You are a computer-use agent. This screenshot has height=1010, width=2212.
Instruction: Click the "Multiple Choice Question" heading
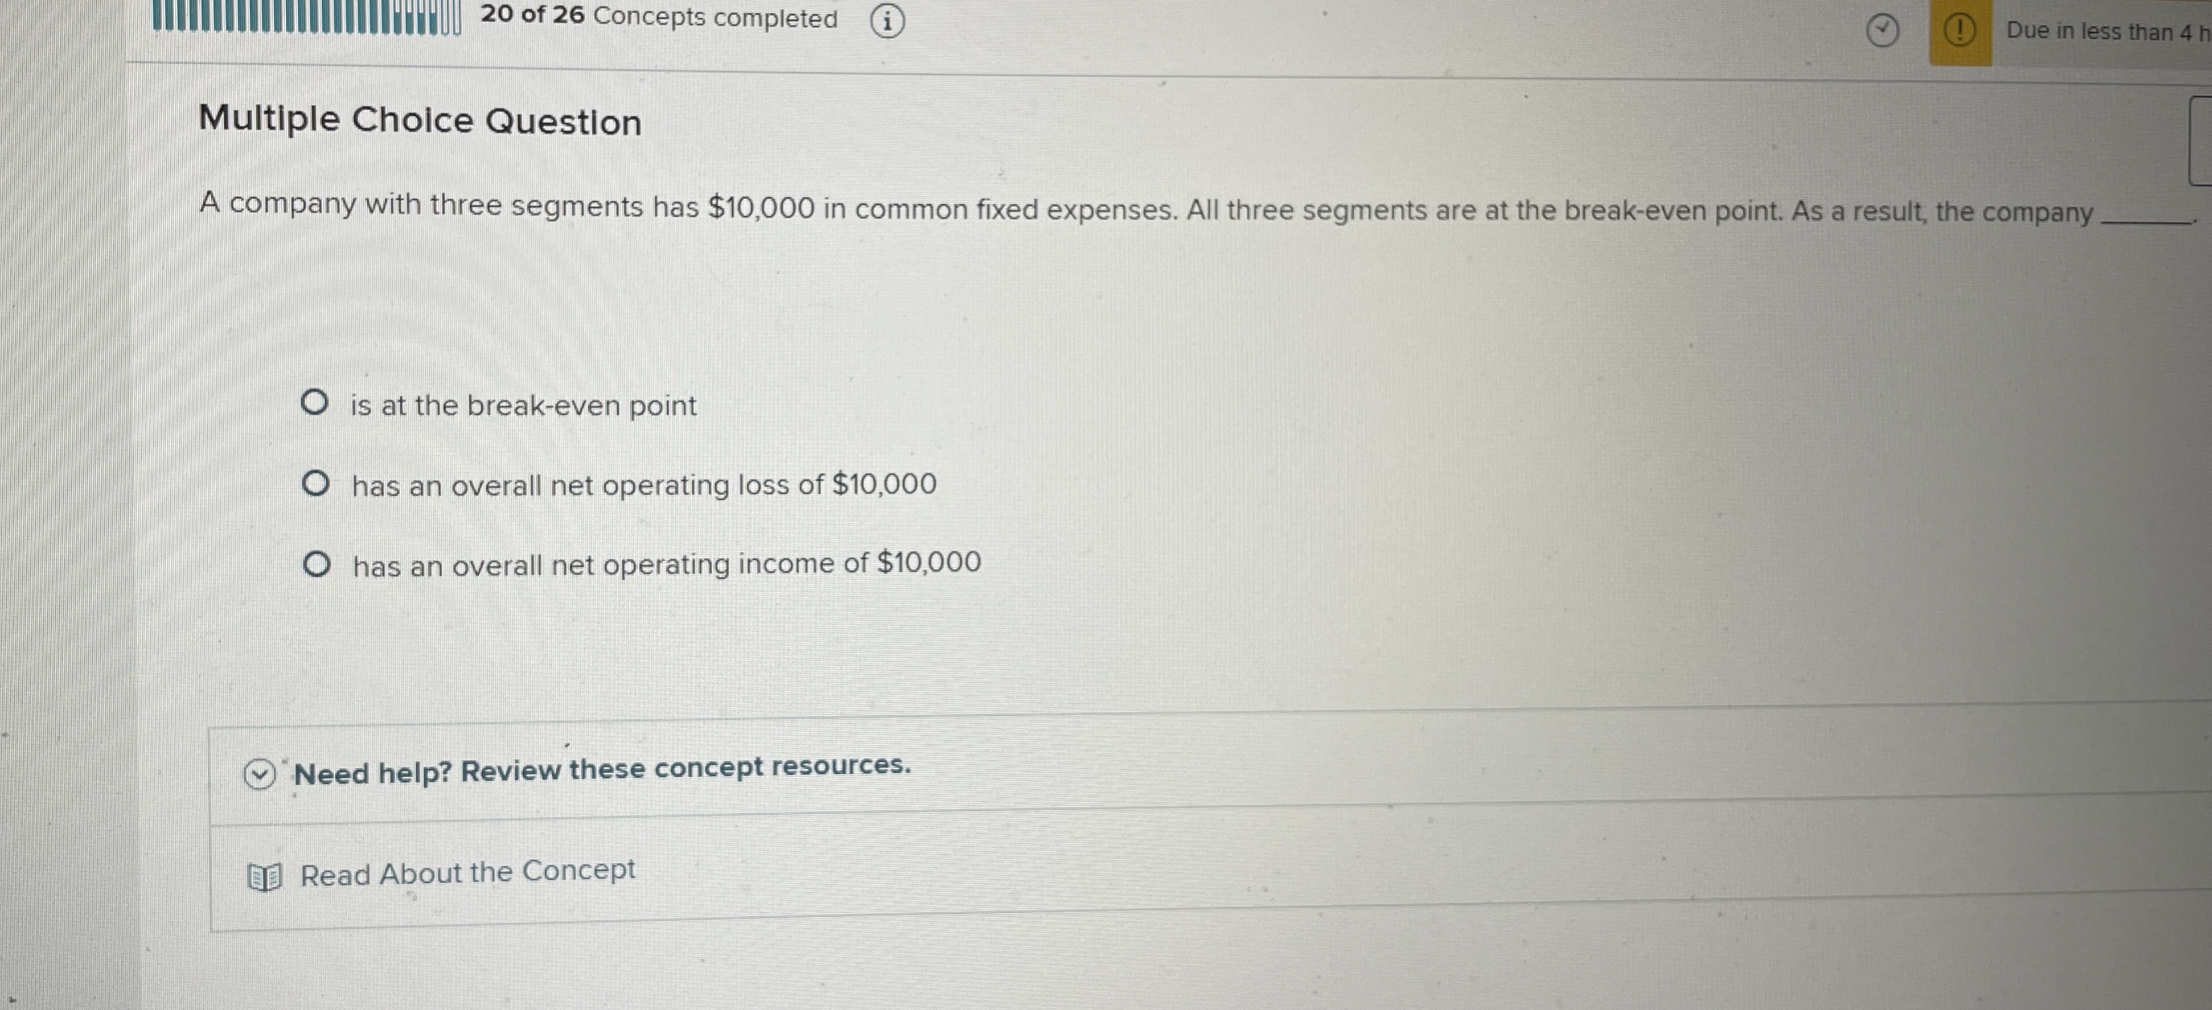click(x=420, y=120)
